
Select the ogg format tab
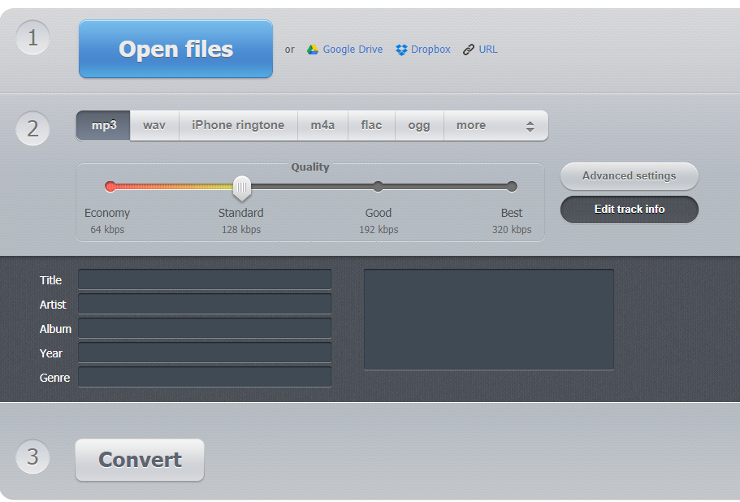[419, 125]
